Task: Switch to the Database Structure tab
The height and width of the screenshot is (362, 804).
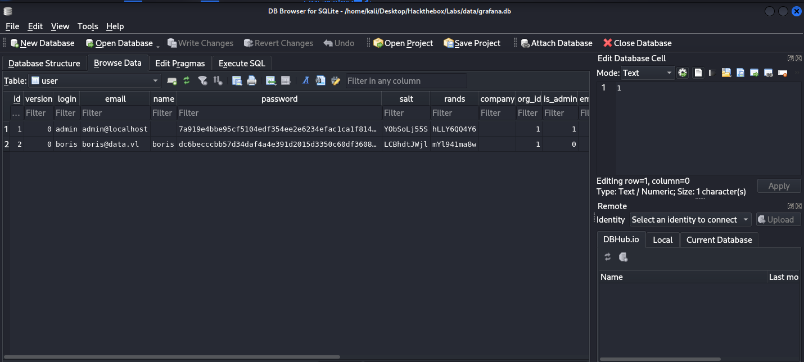Action: tap(44, 64)
